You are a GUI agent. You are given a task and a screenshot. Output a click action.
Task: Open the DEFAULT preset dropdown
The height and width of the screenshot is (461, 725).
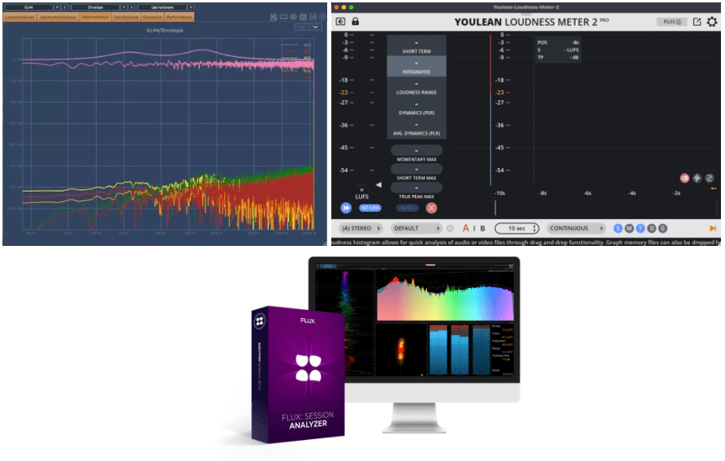pos(417,229)
